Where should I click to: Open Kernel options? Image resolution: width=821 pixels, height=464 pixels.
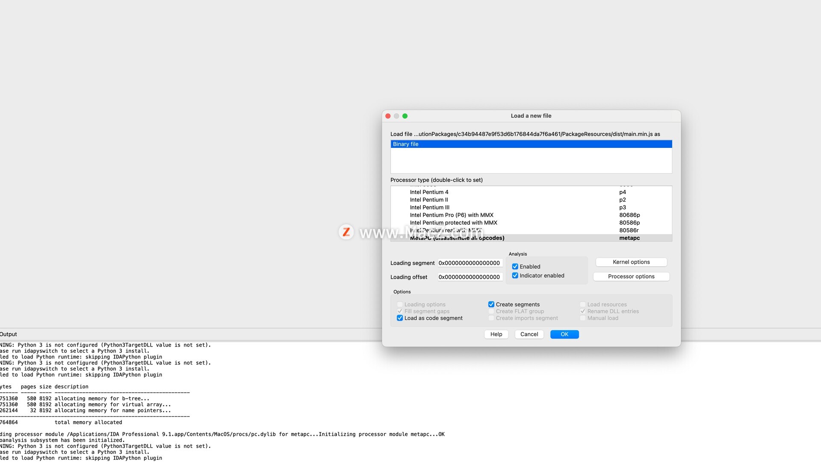pos(631,262)
